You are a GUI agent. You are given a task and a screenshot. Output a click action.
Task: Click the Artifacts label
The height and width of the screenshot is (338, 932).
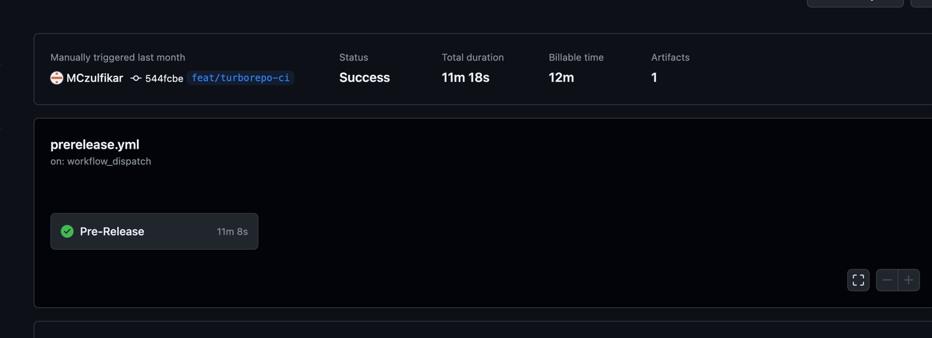[670, 57]
